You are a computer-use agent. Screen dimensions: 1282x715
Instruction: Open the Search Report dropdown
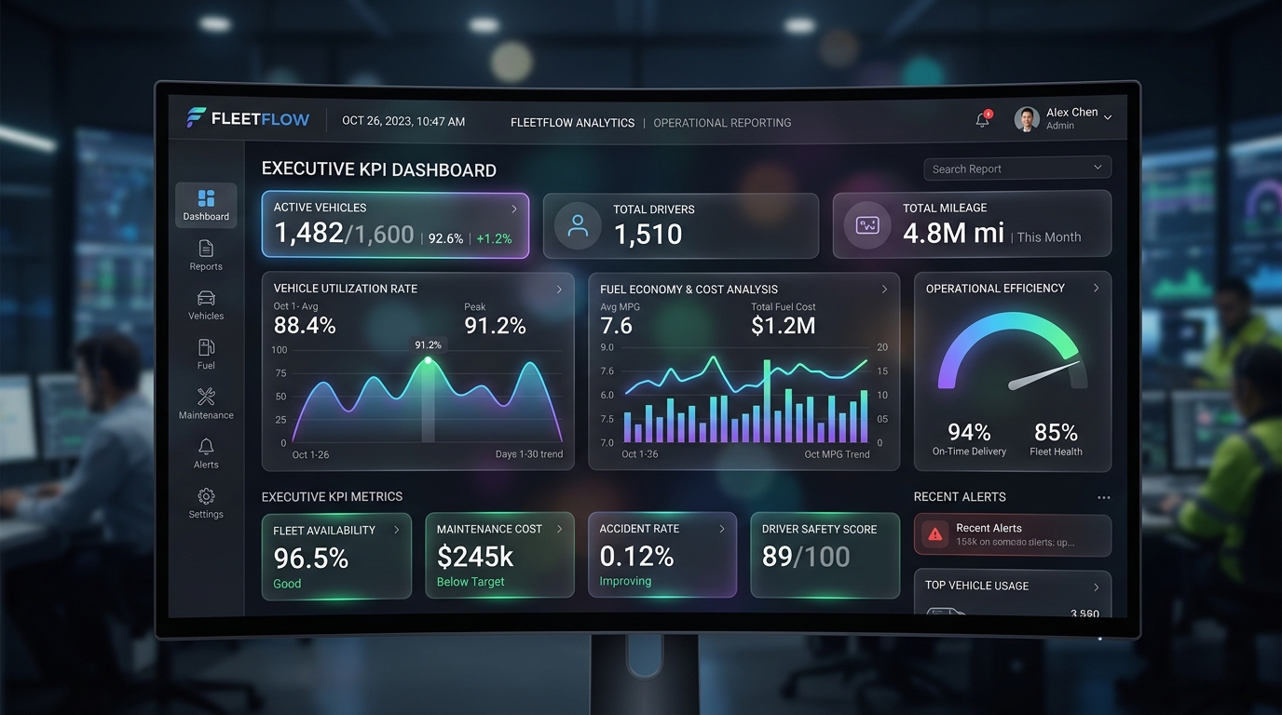click(1016, 169)
